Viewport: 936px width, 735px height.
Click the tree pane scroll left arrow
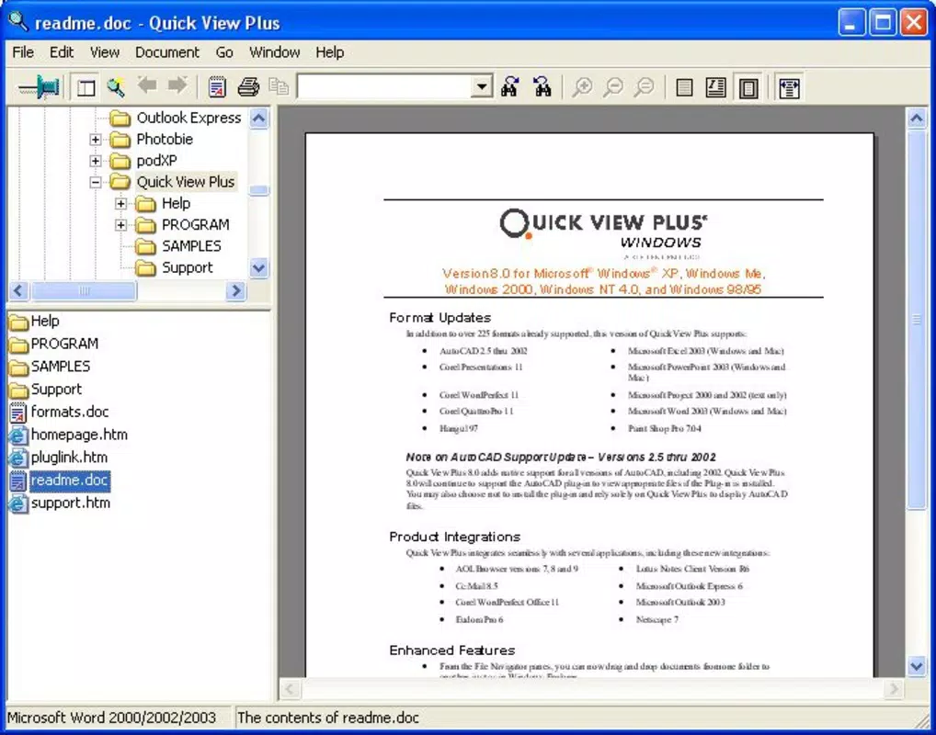click(x=17, y=290)
